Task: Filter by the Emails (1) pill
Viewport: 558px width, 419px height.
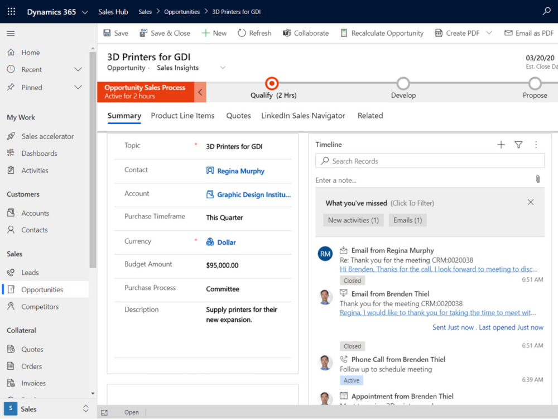Action: [407, 220]
